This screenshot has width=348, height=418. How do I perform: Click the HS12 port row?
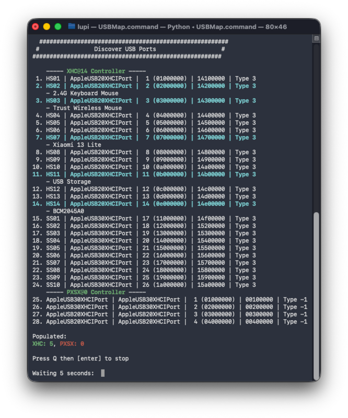[x=144, y=189]
